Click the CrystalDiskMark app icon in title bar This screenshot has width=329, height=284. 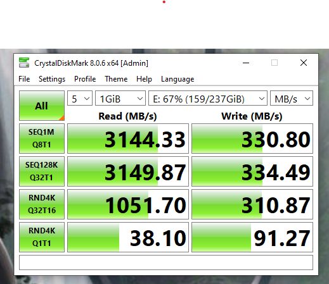tap(24, 63)
